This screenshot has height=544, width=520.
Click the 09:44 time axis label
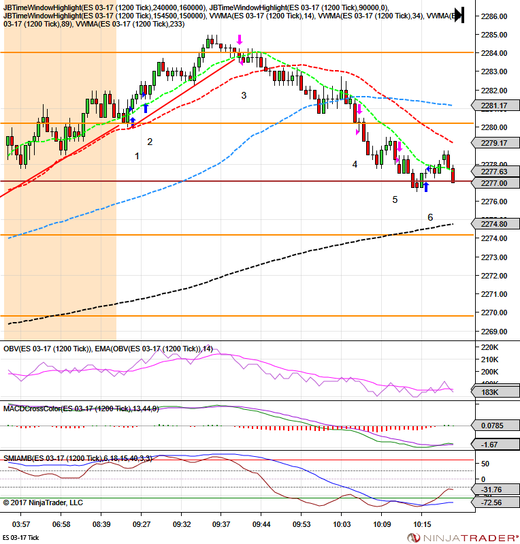coord(261,524)
